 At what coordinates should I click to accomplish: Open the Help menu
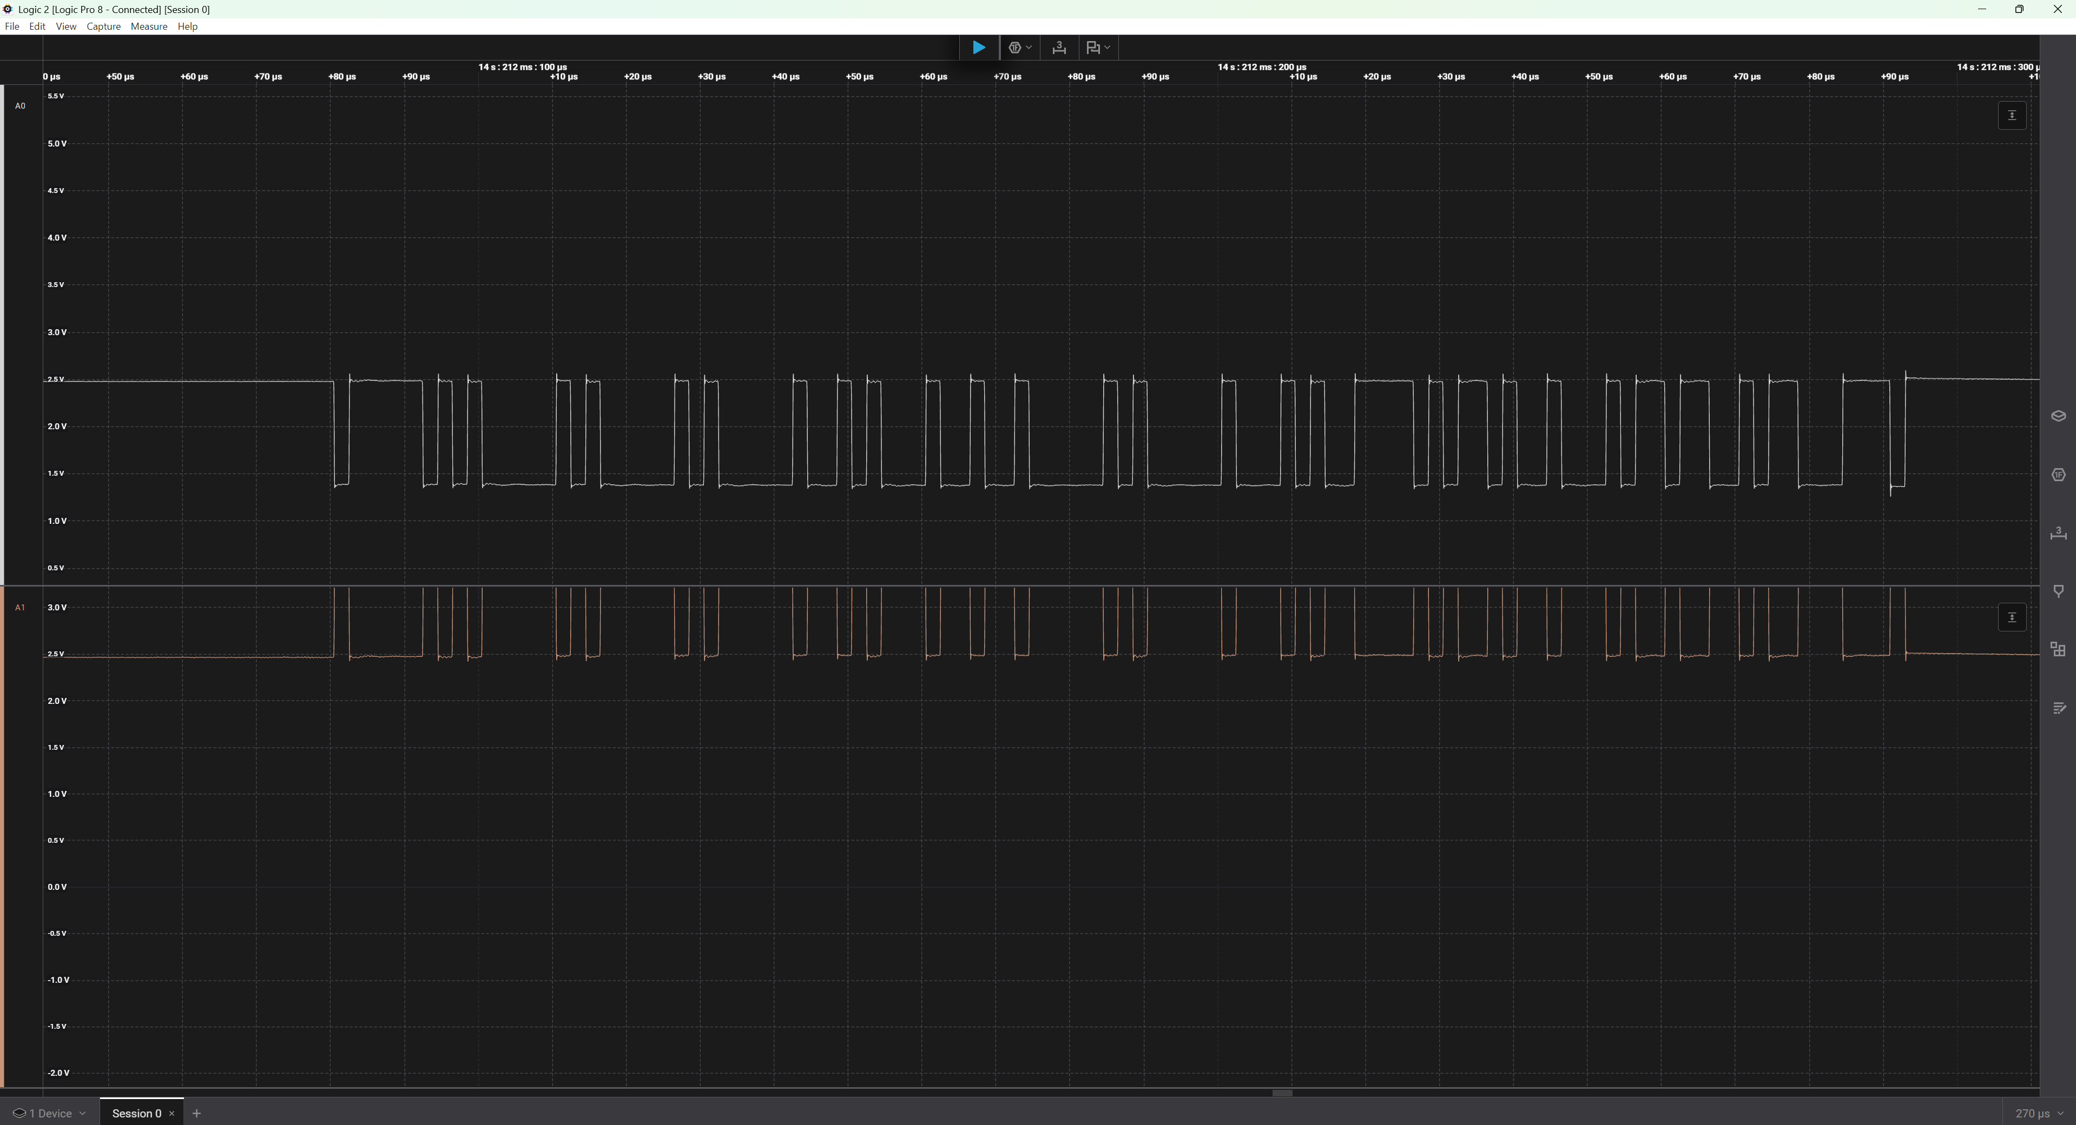[188, 26]
